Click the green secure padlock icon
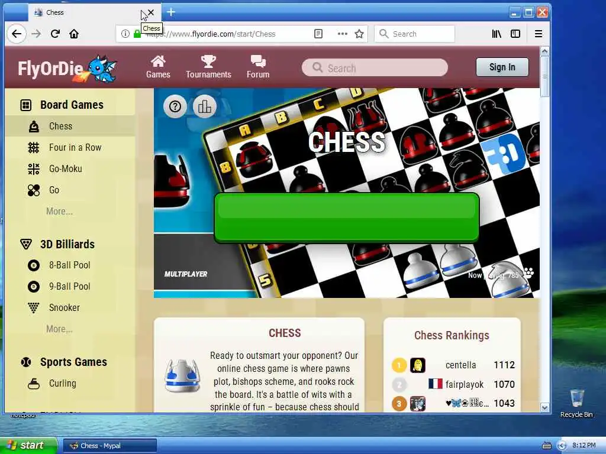Screen dimensions: 606x454 point(137,34)
